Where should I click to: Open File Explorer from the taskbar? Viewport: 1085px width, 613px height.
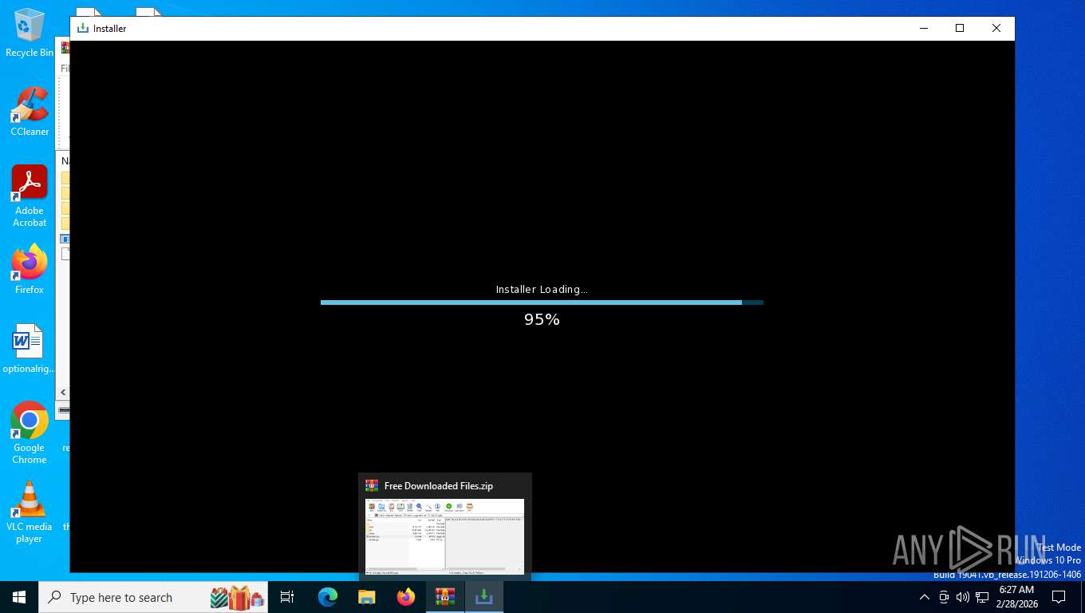point(367,597)
